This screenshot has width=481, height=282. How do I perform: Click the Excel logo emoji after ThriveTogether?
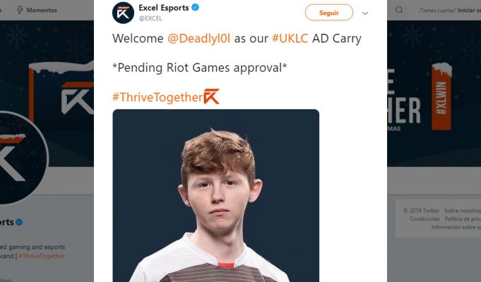[x=212, y=97]
